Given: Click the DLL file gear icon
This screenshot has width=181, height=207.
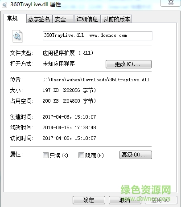Looking at the screenshot, I should tap(17, 36).
